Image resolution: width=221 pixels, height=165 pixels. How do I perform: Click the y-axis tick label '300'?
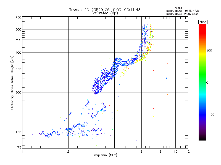coord(18,69)
